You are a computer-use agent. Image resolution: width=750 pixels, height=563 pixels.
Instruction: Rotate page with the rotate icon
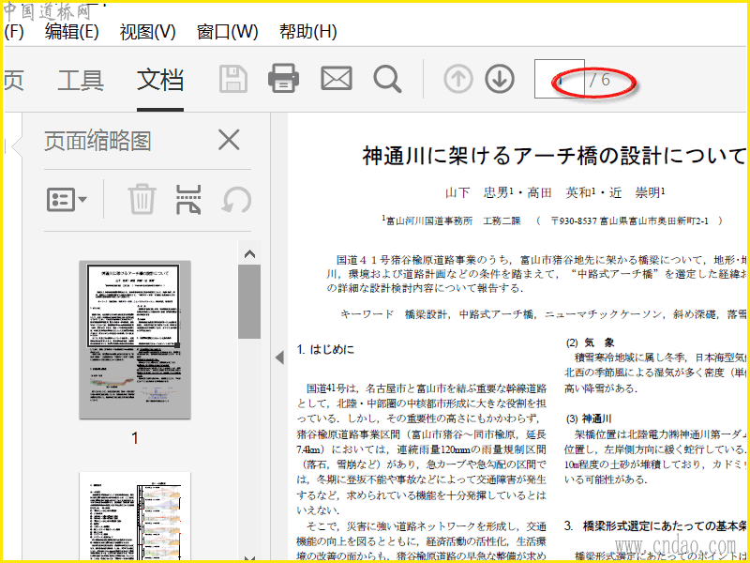coord(237,200)
